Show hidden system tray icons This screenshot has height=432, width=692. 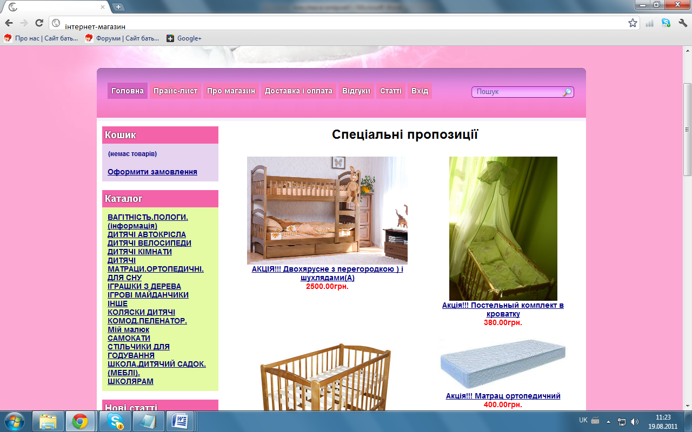608,421
